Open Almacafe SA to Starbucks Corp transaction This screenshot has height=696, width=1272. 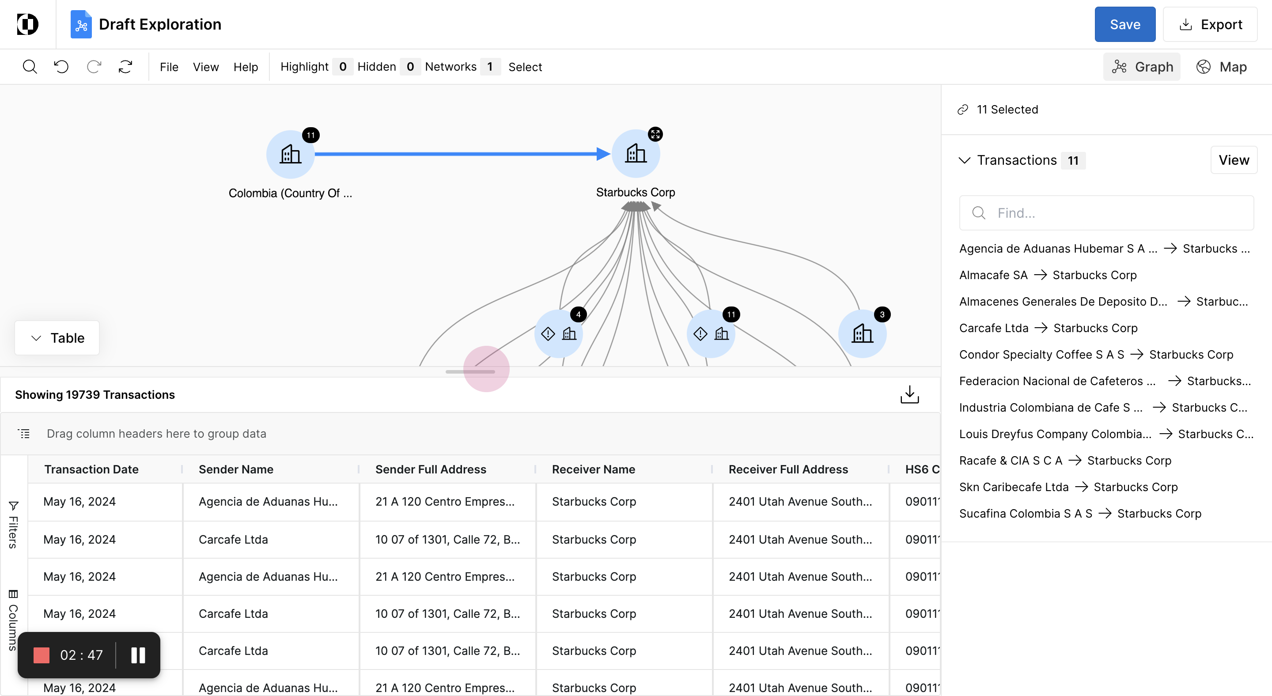pos(1047,275)
